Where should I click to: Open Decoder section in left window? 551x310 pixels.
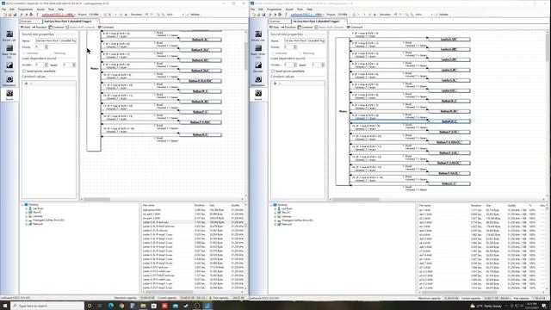coord(9,67)
